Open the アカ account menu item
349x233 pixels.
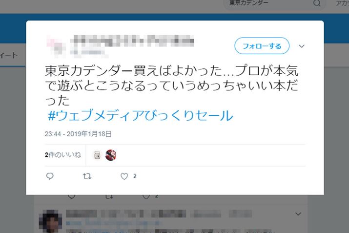342,3
